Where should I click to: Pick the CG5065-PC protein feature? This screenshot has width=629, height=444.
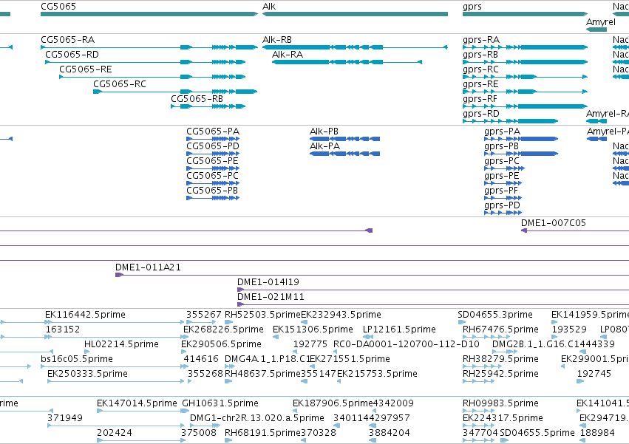[213, 183]
